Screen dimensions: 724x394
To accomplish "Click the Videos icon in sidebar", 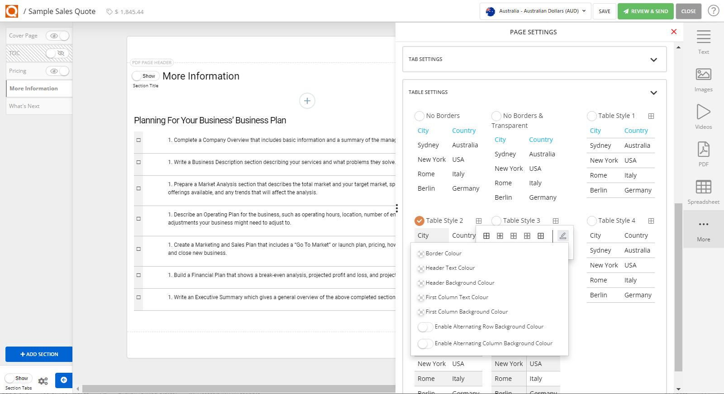I will click(703, 112).
